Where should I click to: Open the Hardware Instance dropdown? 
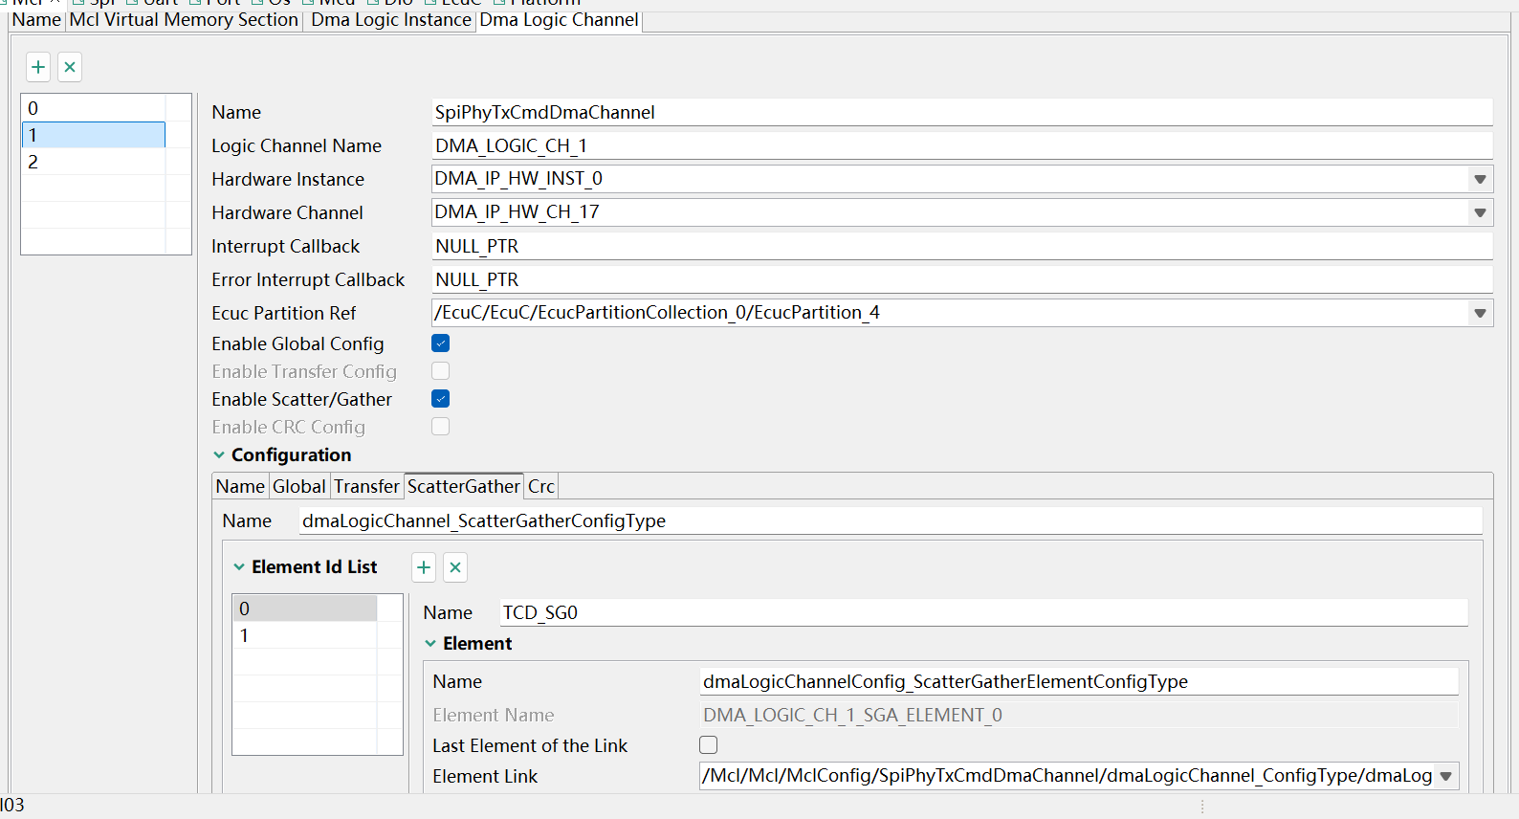[1480, 179]
